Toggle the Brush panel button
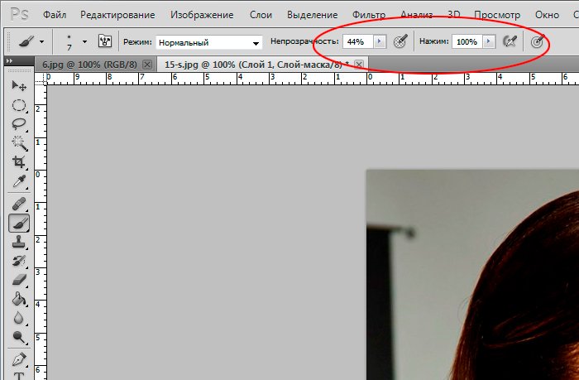 [x=105, y=41]
